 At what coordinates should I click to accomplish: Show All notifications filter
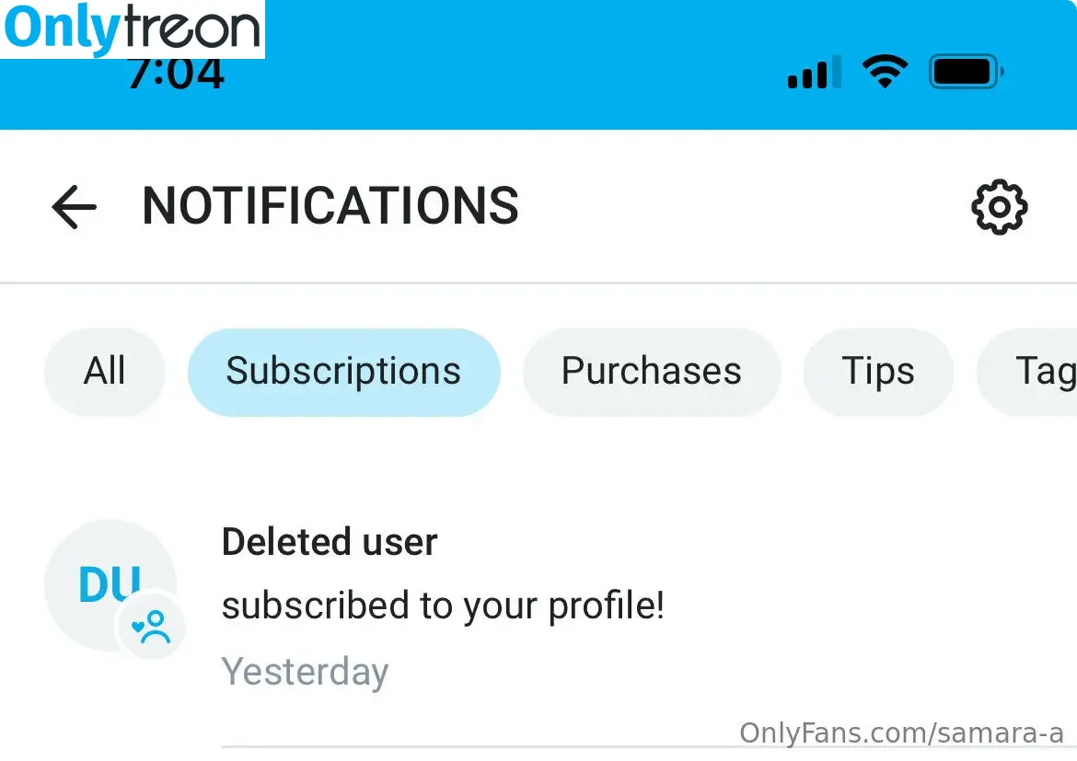[x=104, y=372]
